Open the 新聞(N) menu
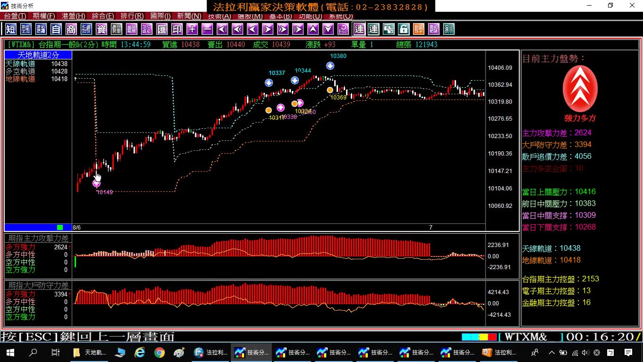The image size is (643, 362). point(189,16)
